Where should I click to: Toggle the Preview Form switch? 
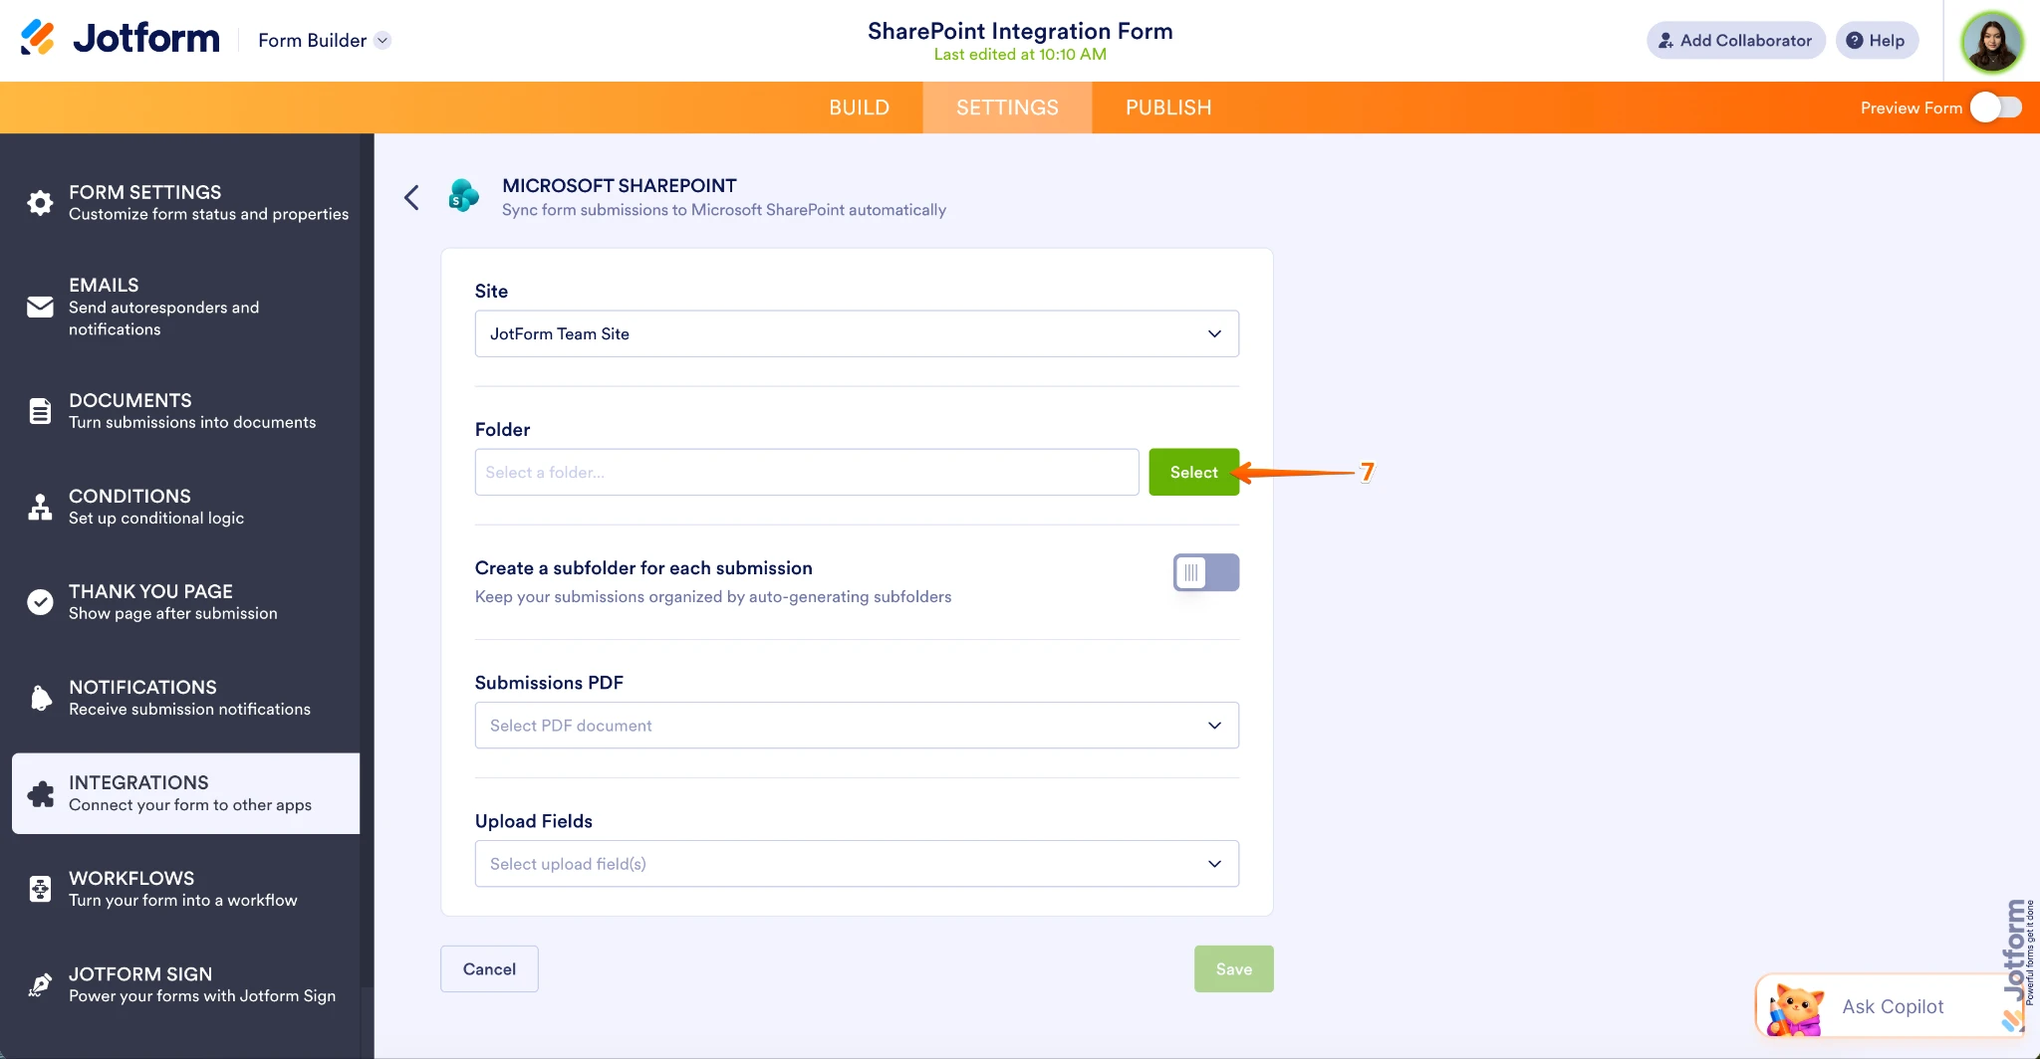click(1996, 107)
